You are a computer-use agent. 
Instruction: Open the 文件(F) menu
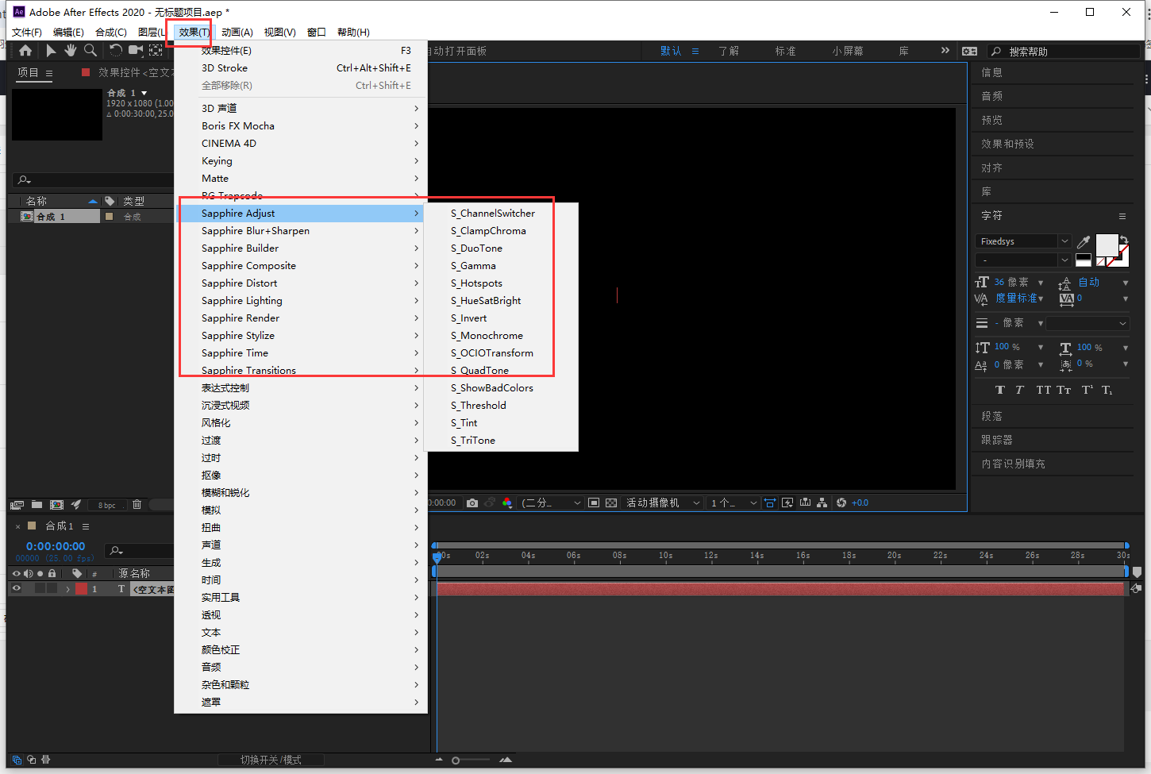[x=27, y=33]
